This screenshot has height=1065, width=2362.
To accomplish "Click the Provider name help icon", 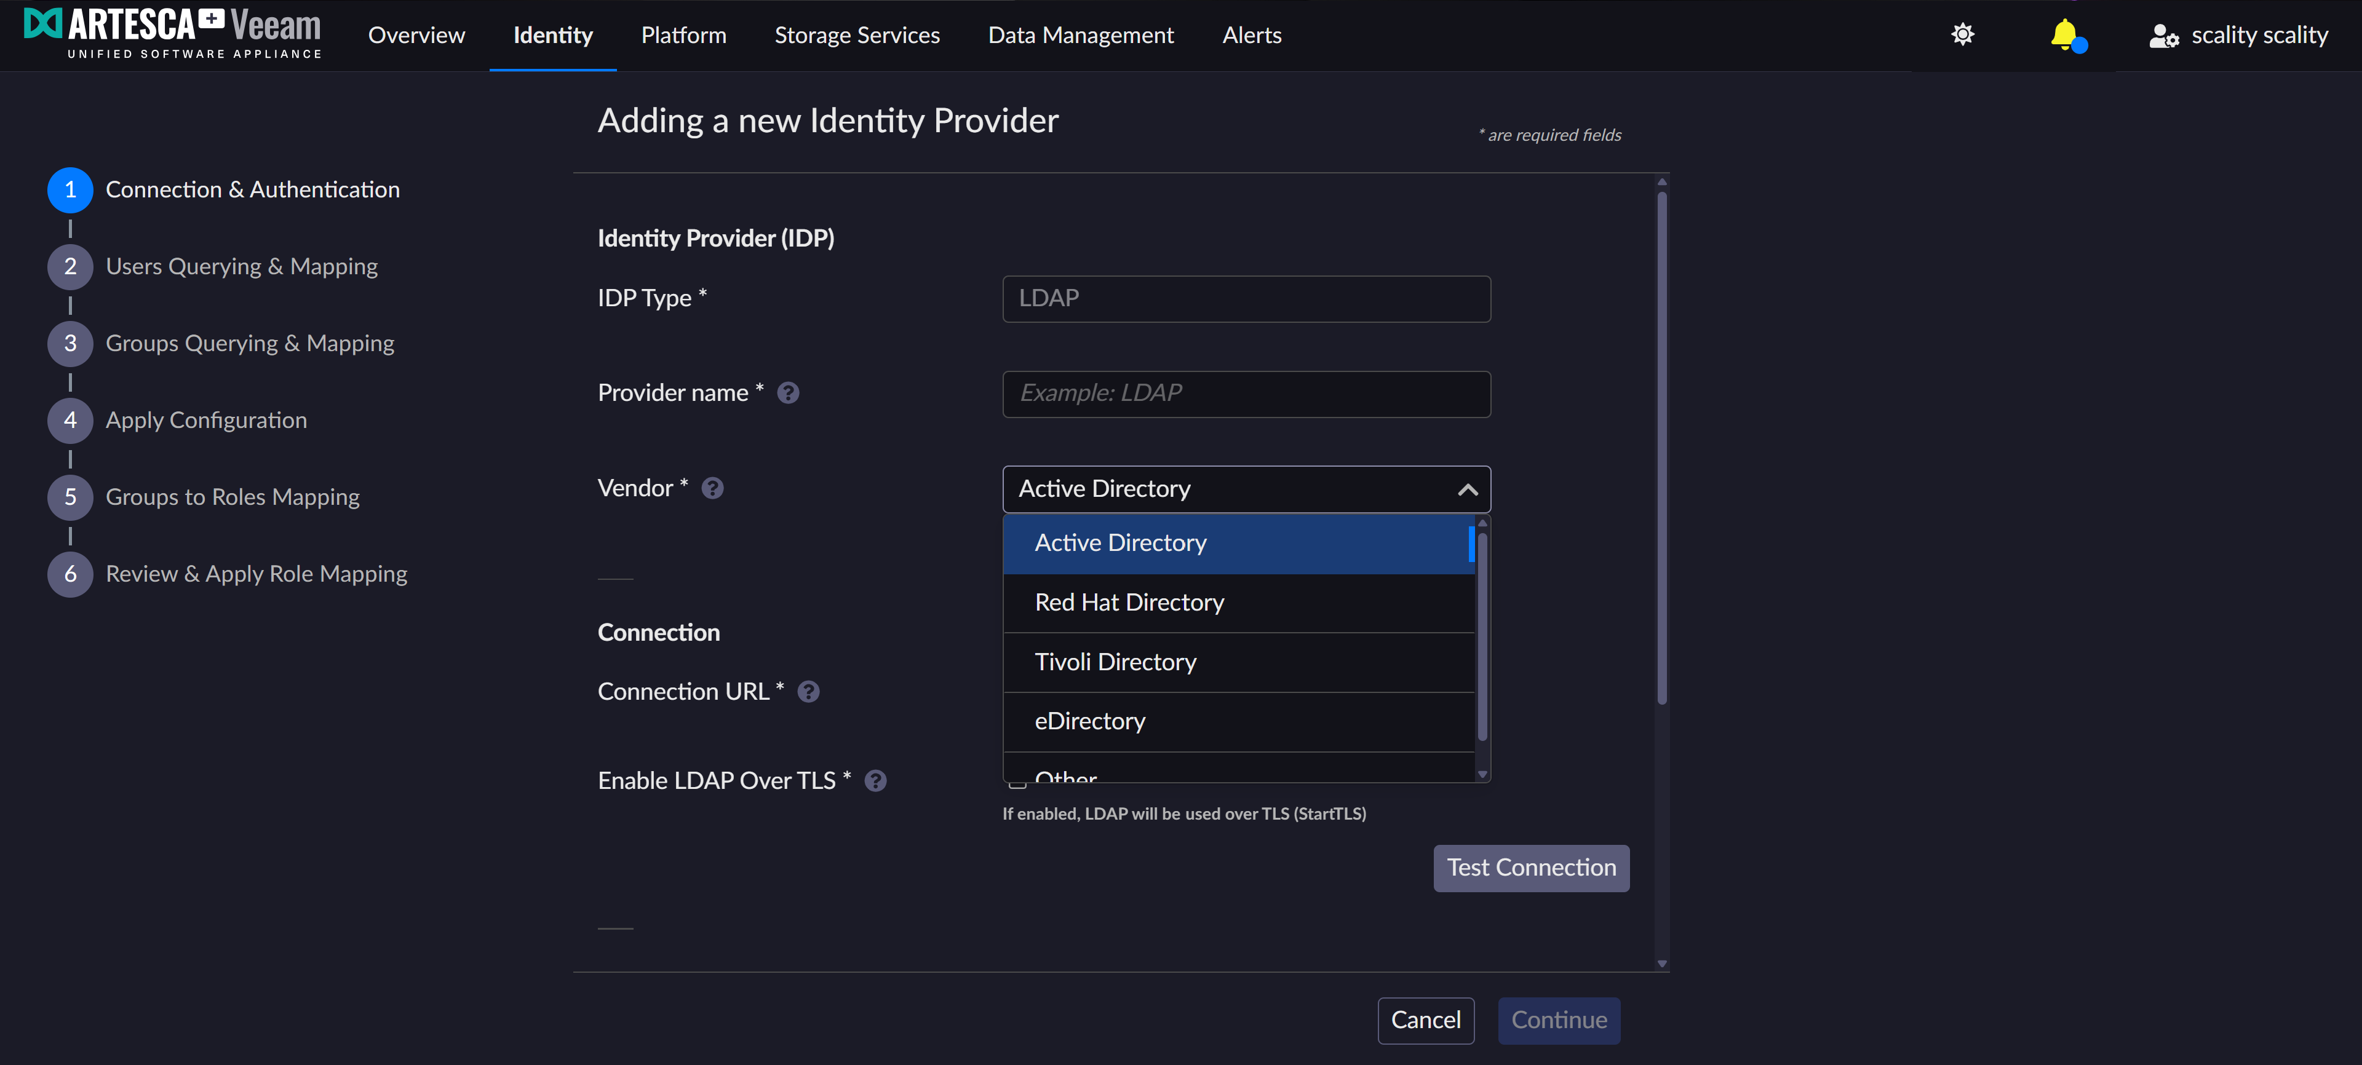I will (x=787, y=393).
